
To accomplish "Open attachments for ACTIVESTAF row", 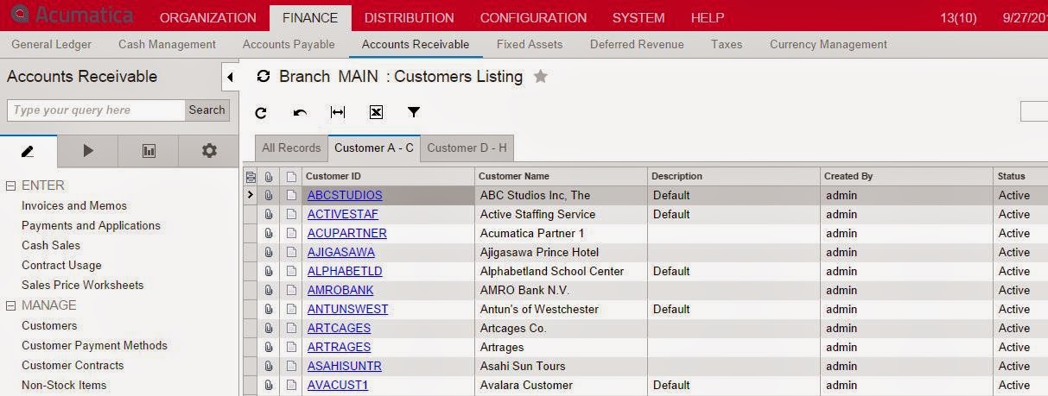I will tap(269, 214).
